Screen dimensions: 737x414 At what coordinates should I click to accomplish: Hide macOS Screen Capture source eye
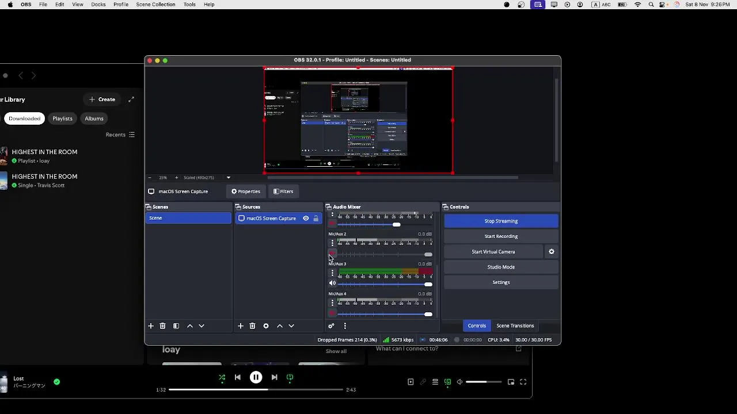point(306,218)
